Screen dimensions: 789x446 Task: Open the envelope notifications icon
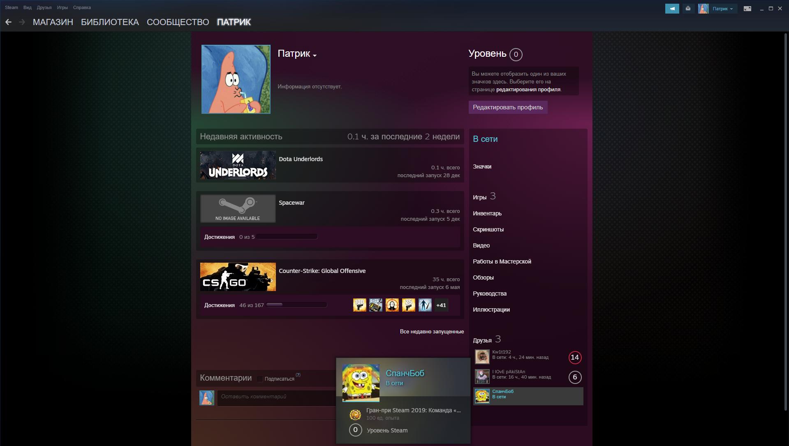(x=688, y=8)
